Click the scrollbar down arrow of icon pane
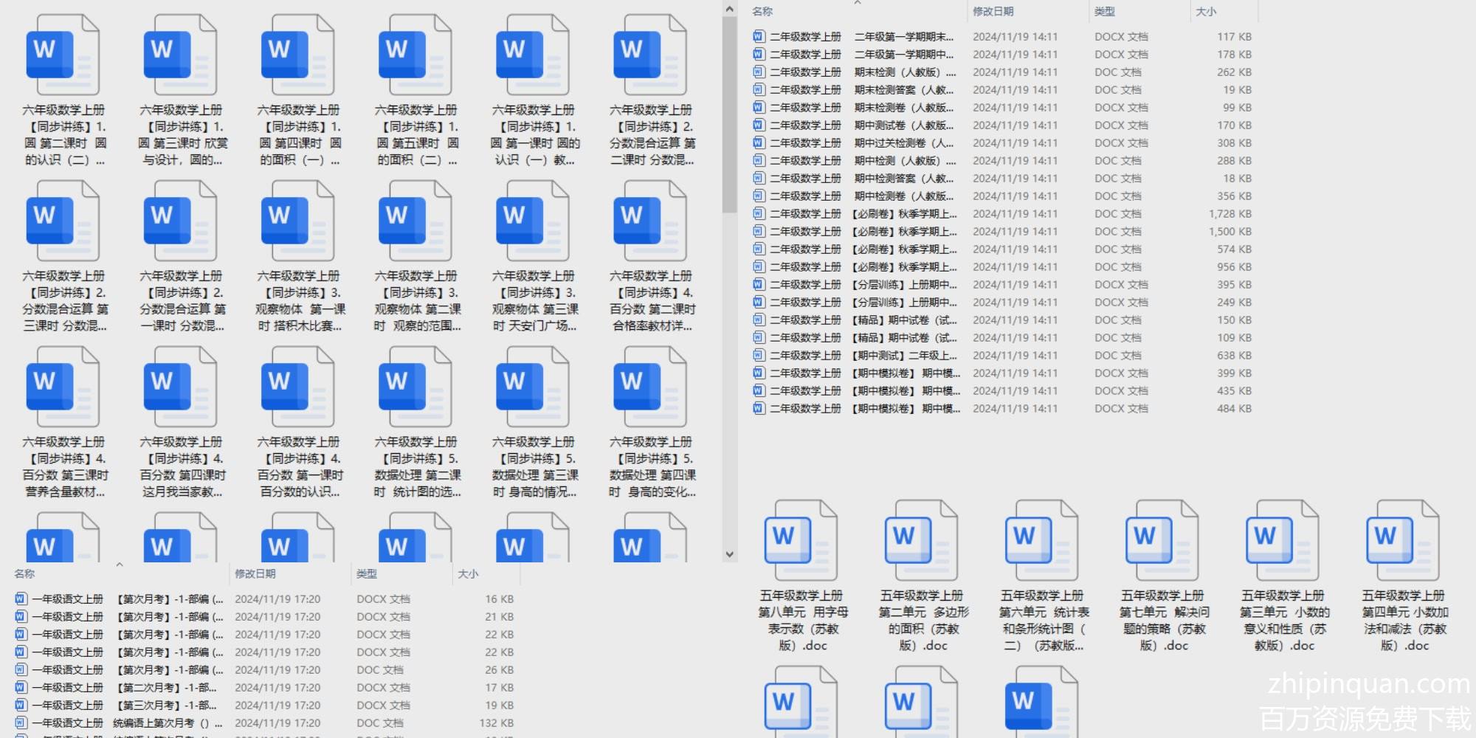1476x738 pixels. [729, 554]
